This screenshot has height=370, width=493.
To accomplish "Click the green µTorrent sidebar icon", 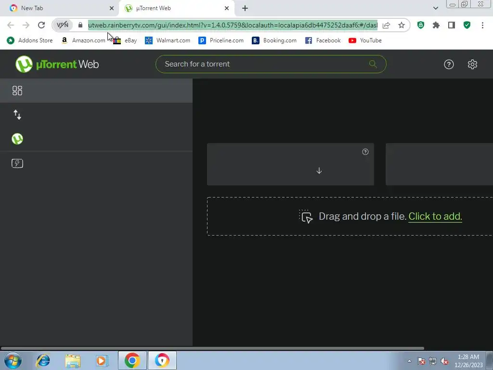I will [17, 139].
